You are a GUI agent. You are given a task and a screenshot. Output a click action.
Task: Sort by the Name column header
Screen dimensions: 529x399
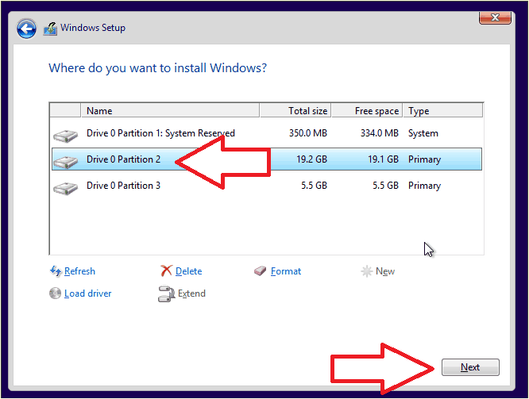(170, 110)
